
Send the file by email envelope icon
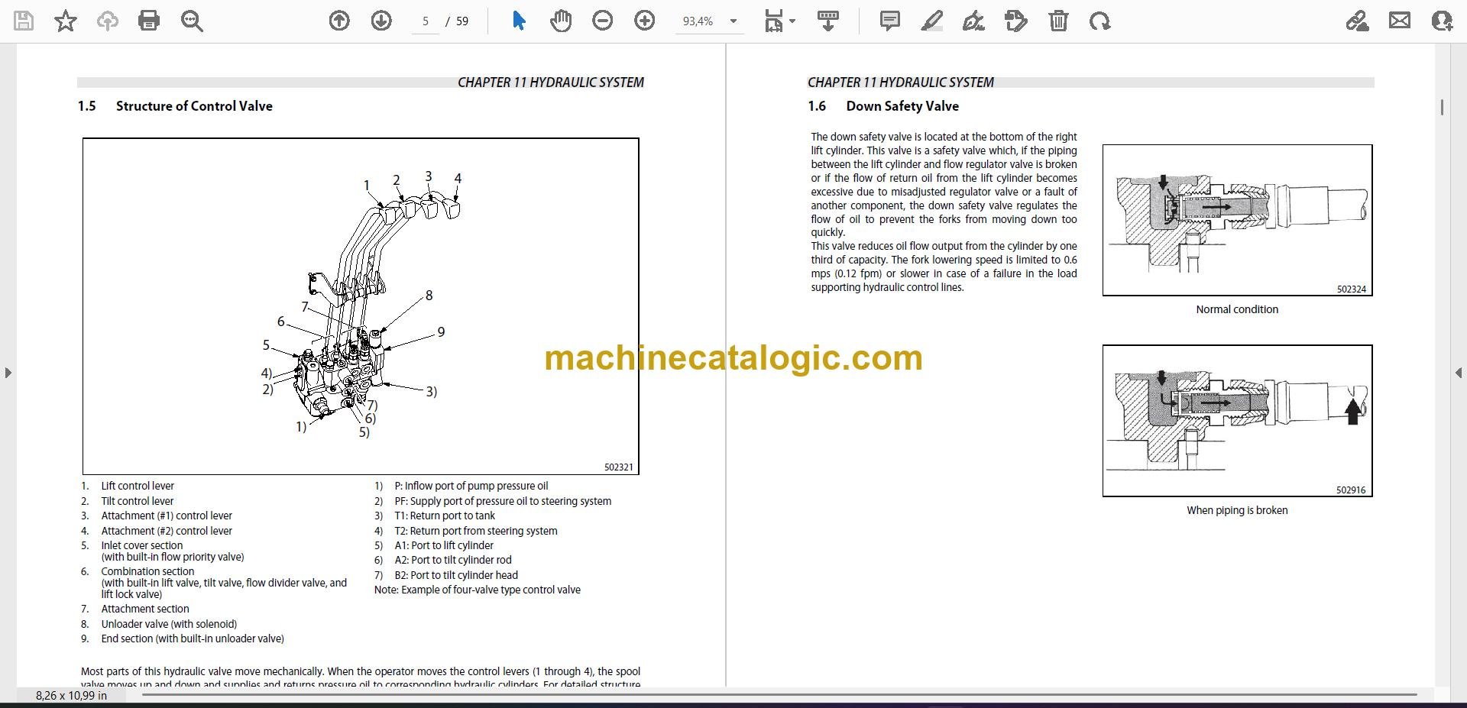pyautogui.click(x=1400, y=21)
